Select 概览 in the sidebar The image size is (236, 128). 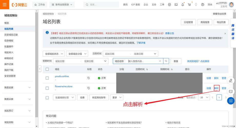pos(7,23)
